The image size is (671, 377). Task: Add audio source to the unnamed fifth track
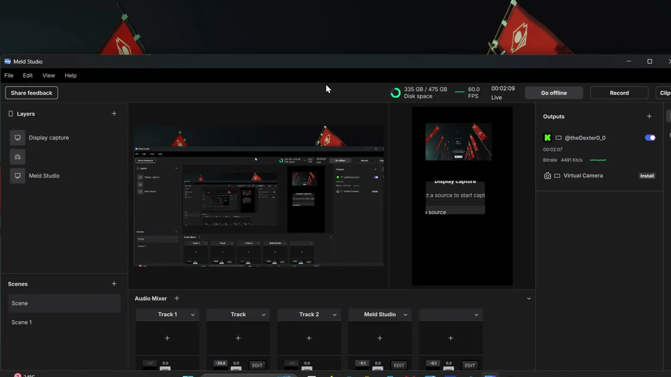pos(450,338)
